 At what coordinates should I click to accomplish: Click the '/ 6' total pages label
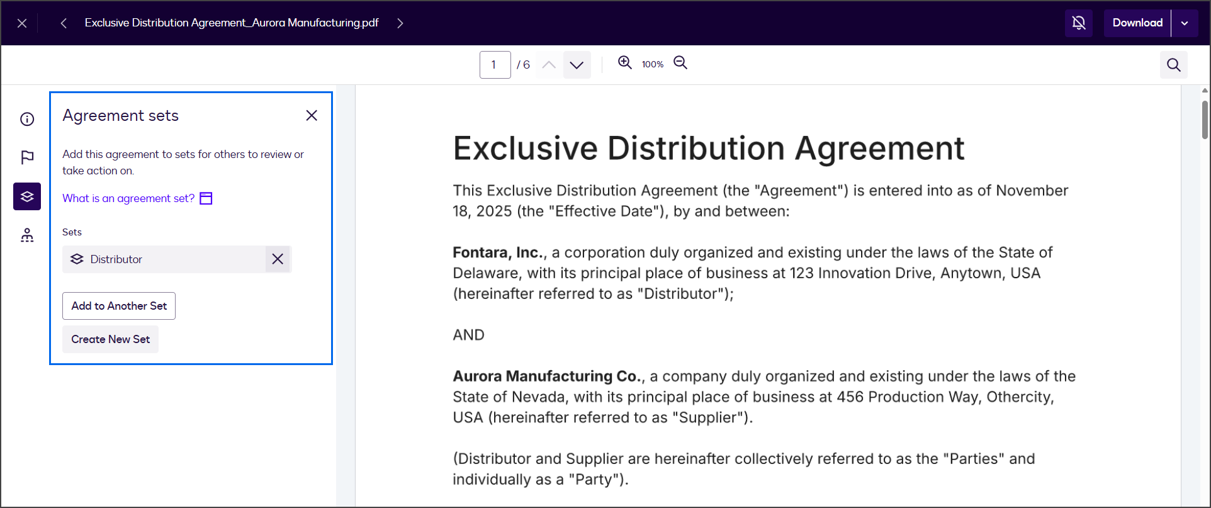click(524, 65)
